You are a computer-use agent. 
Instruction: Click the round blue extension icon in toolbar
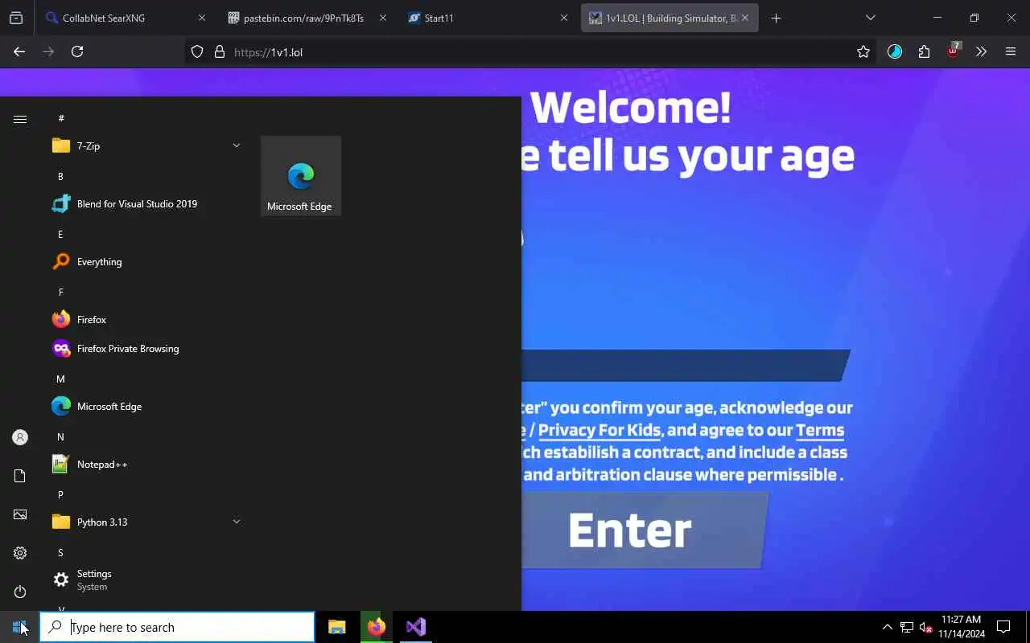[895, 51]
